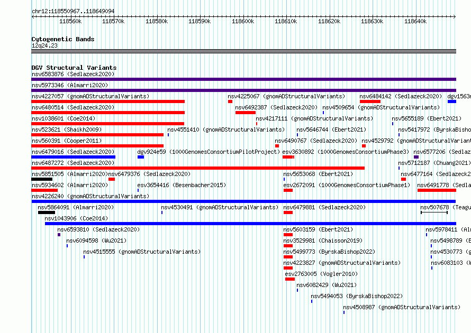Open the nsv4551410 gnomAD label
Viewport: 471px width, 333px height.
226,129
